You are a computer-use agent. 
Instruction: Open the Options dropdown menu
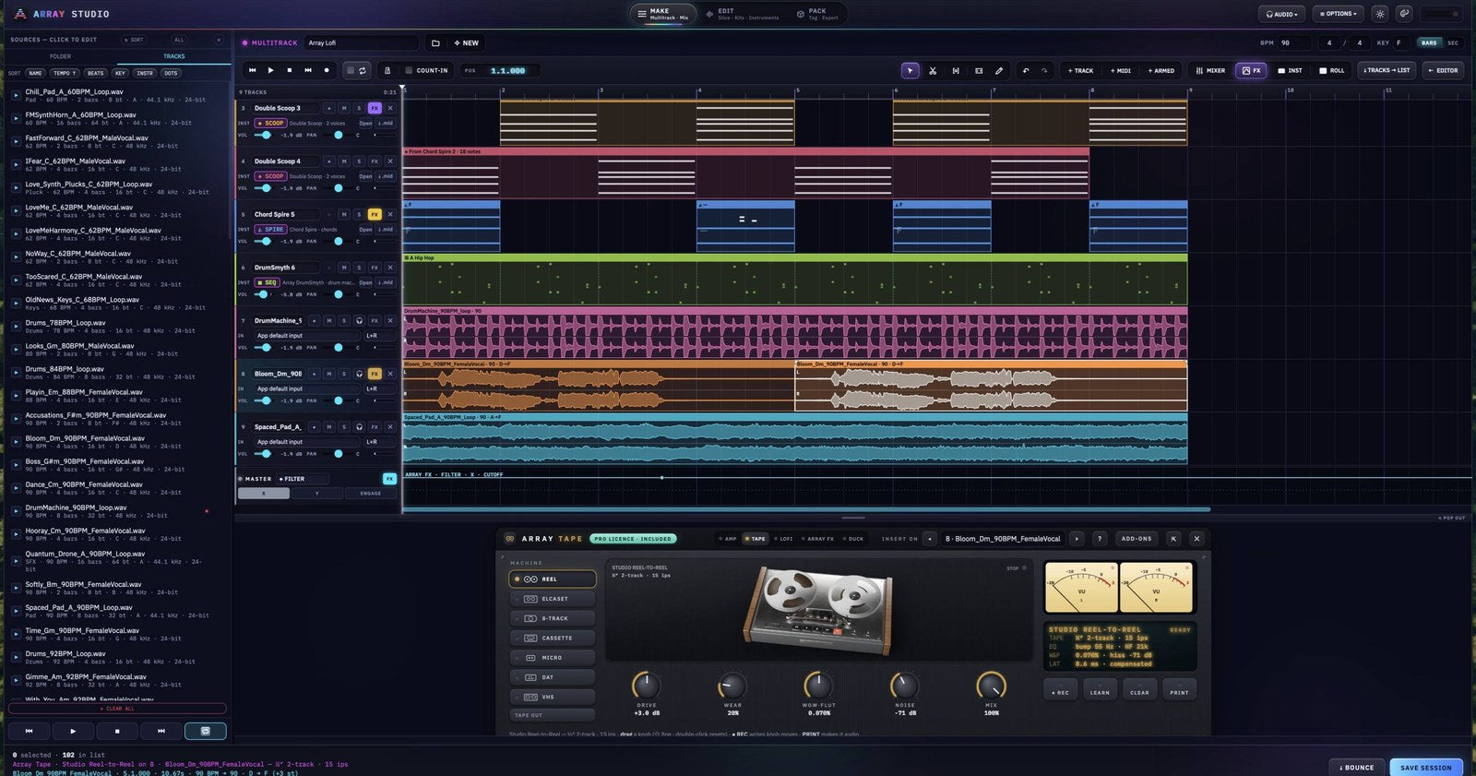pyautogui.click(x=1339, y=14)
